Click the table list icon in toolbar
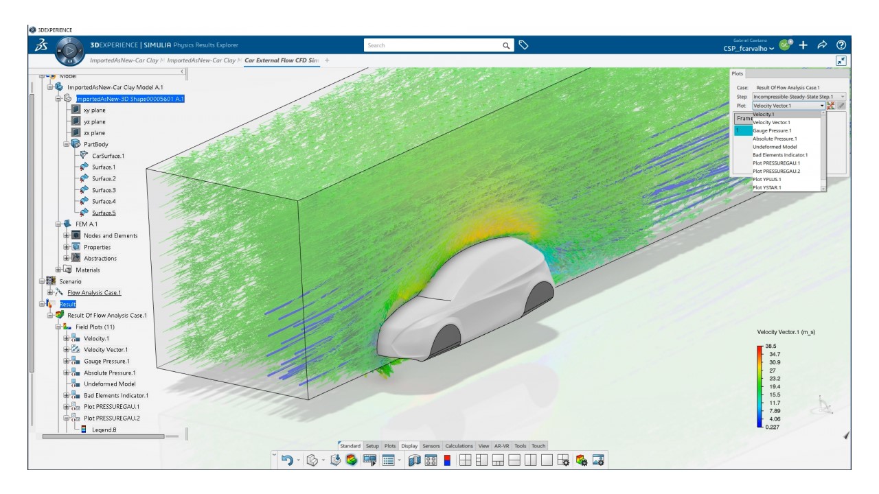The width and height of the screenshot is (879, 494). 389,460
